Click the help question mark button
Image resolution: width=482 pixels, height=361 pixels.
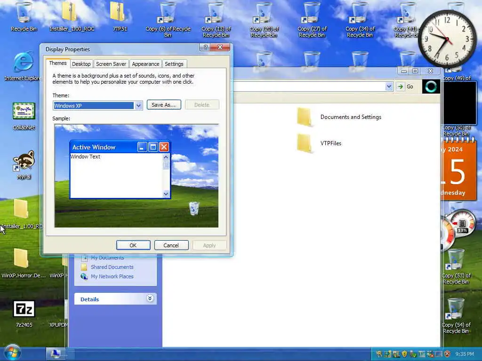(x=205, y=47)
